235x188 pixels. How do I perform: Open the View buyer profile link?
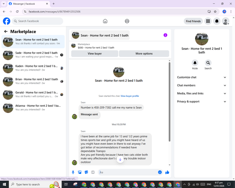(130, 96)
